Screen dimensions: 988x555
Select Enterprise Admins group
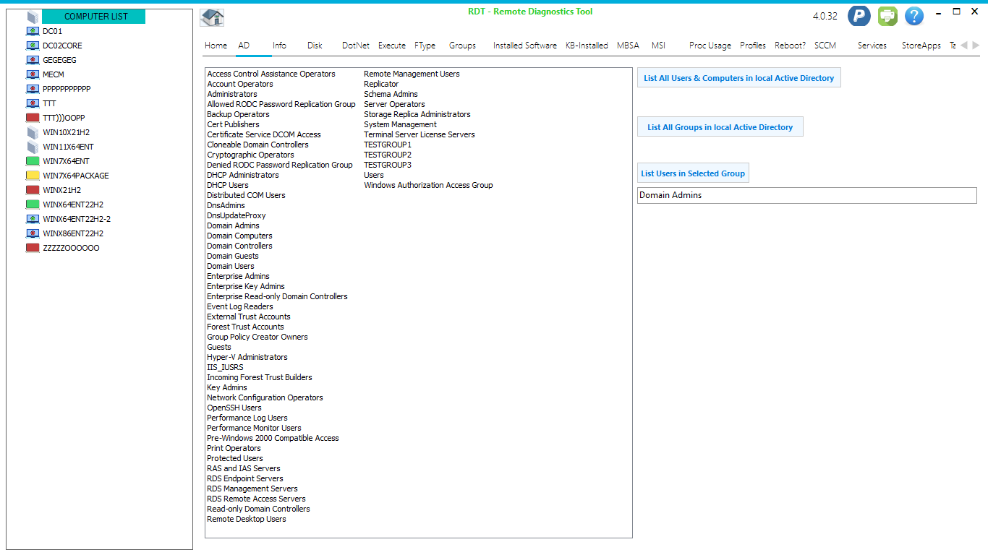(238, 276)
